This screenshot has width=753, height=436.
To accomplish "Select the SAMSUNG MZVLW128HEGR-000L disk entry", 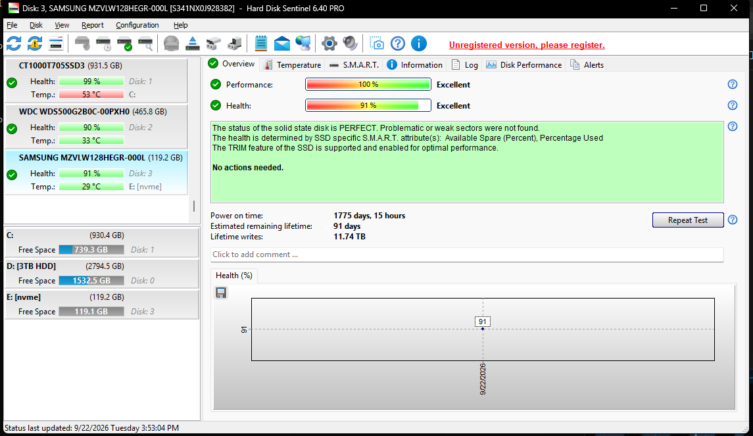I will point(96,172).
